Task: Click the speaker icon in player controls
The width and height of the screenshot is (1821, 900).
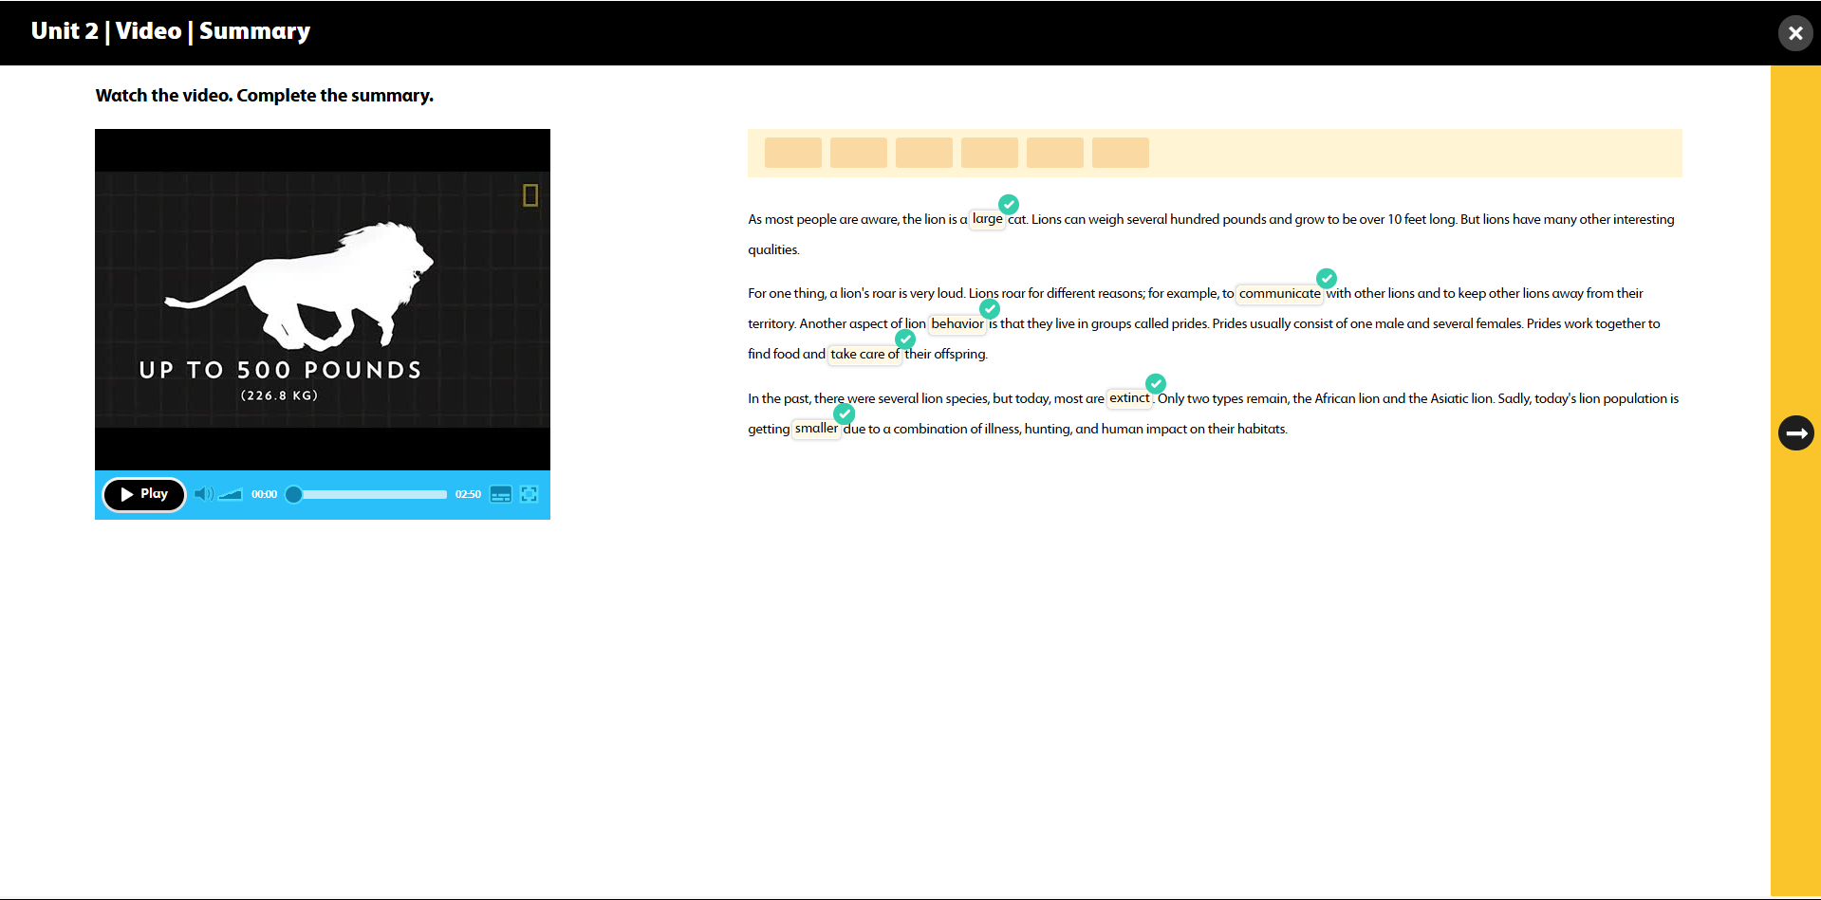Action: point(203,494)
